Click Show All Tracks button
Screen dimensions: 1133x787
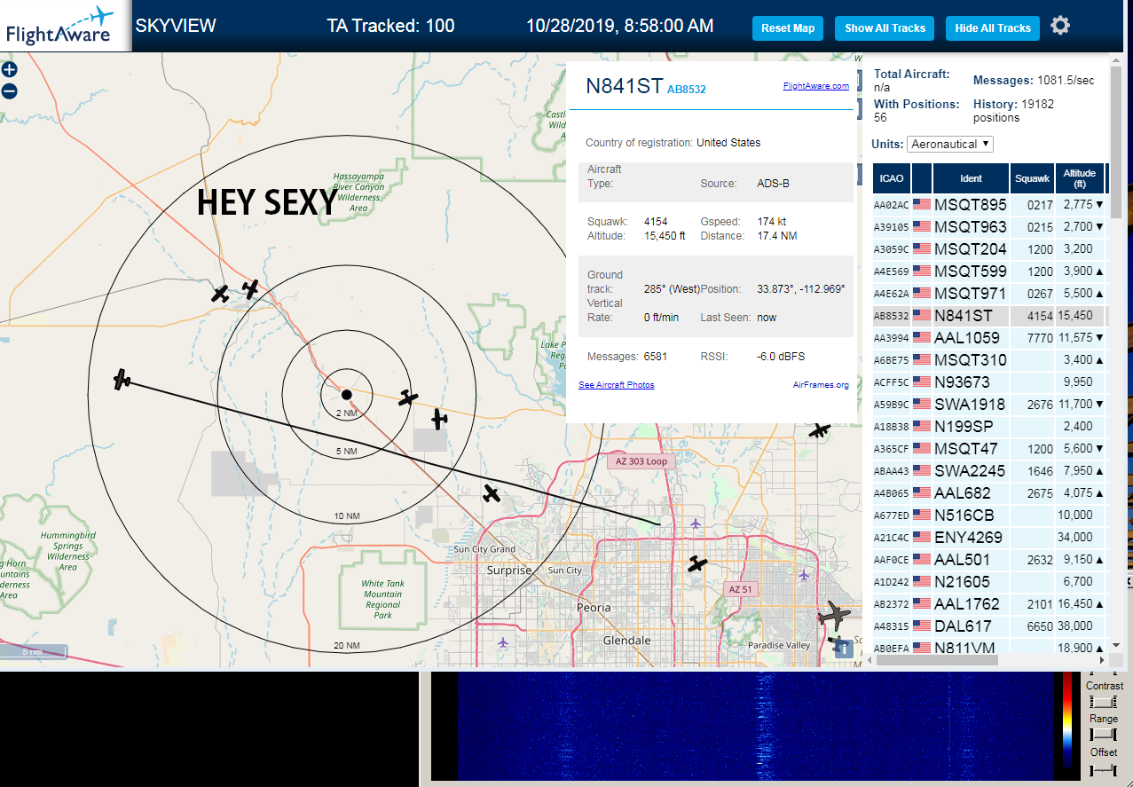click(x=885, y=28)
